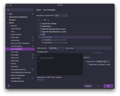Collapse the PHP templates group
Viewport: 120px width, 96px height.
38,34
